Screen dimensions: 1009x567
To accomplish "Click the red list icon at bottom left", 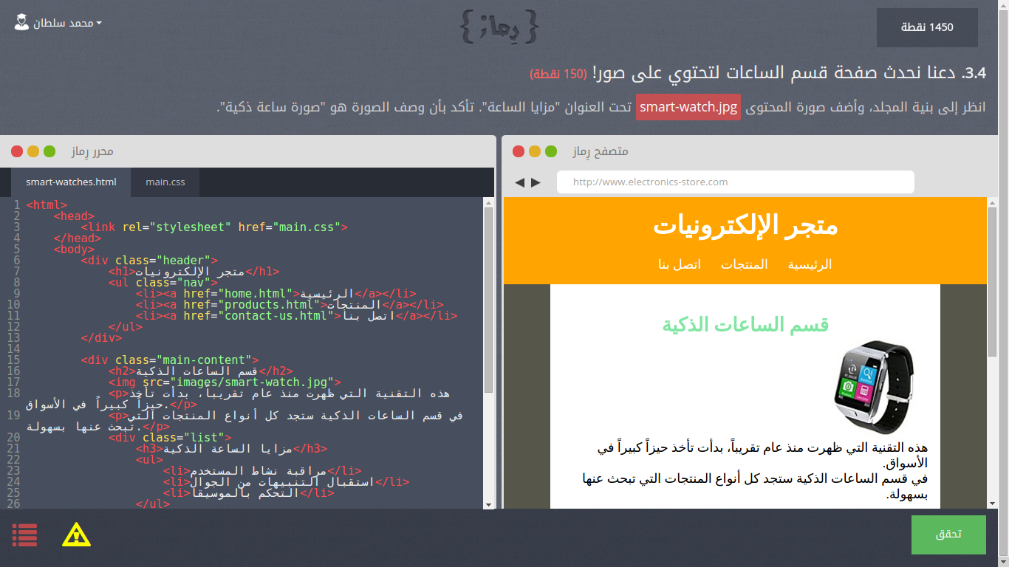I will pos(24,535).
